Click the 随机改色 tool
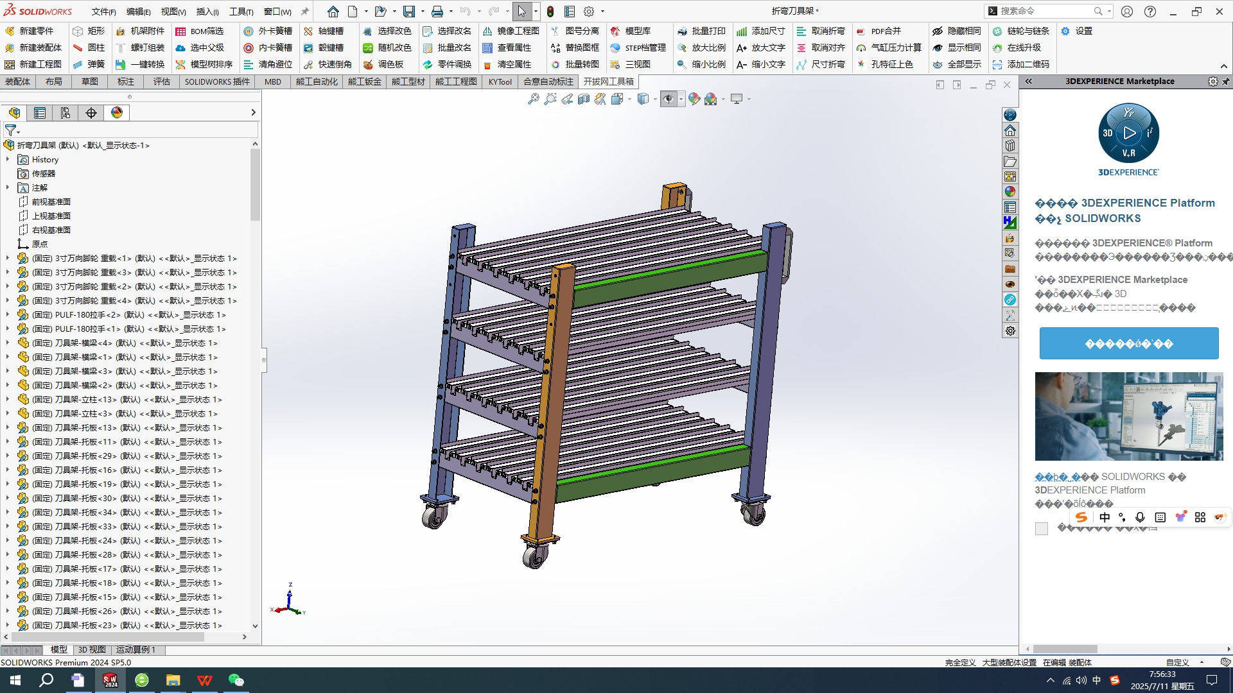Screen dimensions: 1233x693 coord(387,47)
